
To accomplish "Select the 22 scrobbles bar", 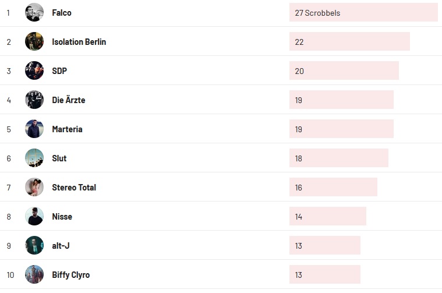I will [x=349, y=42].
